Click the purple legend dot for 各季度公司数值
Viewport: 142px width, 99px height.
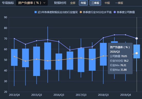tap(115, 12)
